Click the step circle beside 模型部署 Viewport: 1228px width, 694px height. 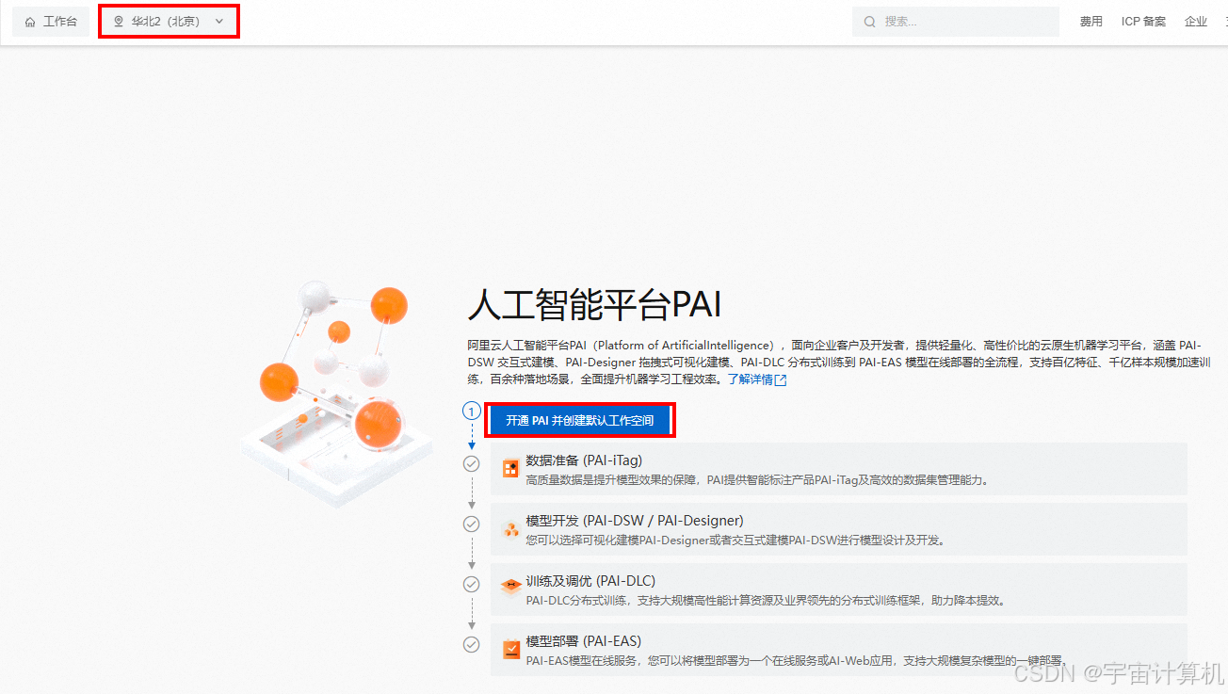[x=472, y=644]
